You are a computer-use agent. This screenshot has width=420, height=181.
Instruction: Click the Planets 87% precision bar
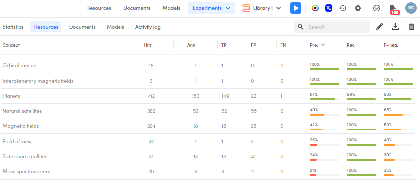[x=325, y=99]
